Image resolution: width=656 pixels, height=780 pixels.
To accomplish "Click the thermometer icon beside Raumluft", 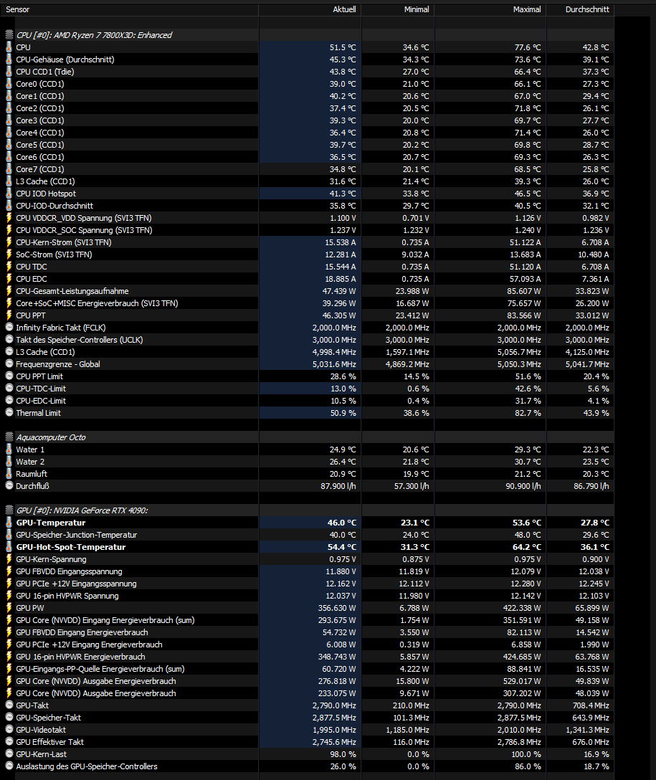I will coord(9,474).
